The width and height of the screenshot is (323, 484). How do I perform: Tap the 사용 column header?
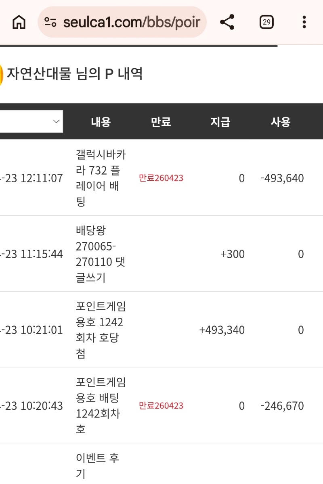coord(281,122)
